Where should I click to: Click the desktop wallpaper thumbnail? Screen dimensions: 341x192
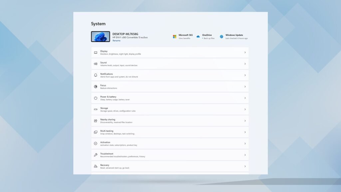[101, 37]
